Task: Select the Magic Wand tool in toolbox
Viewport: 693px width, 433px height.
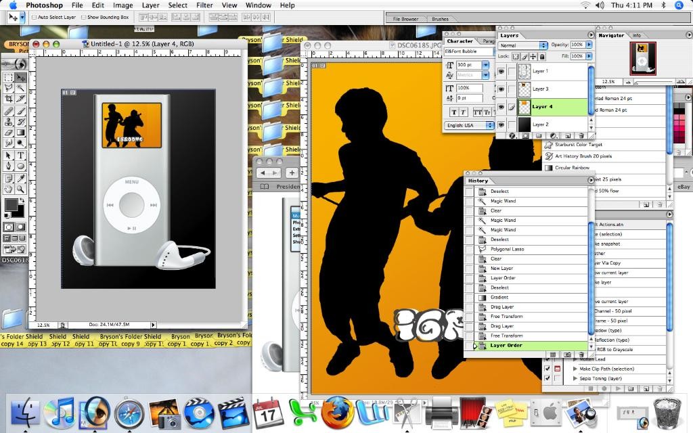Action: (20, 88)
